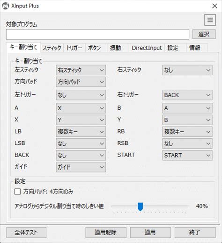Open the LSB mapping dropdown
The image size is (222, 243).
click(81, 143)
